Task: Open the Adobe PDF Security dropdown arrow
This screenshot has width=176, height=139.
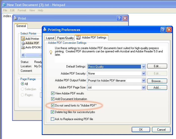Action: [144, 74]
